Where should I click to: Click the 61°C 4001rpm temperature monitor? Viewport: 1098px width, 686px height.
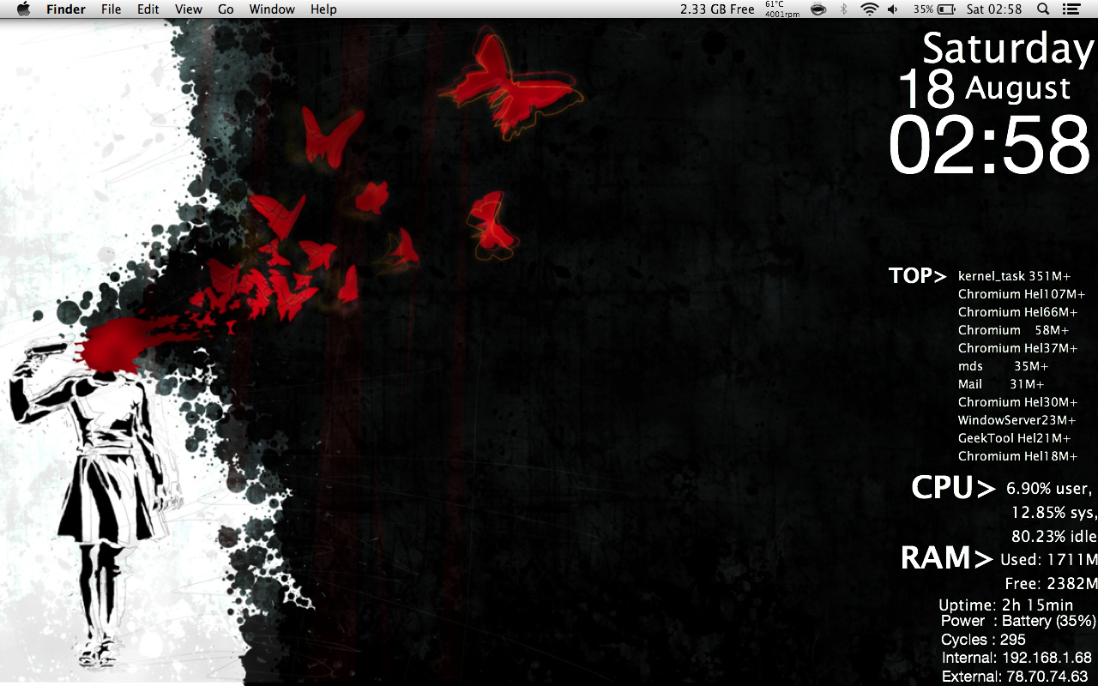click(781, 9)
